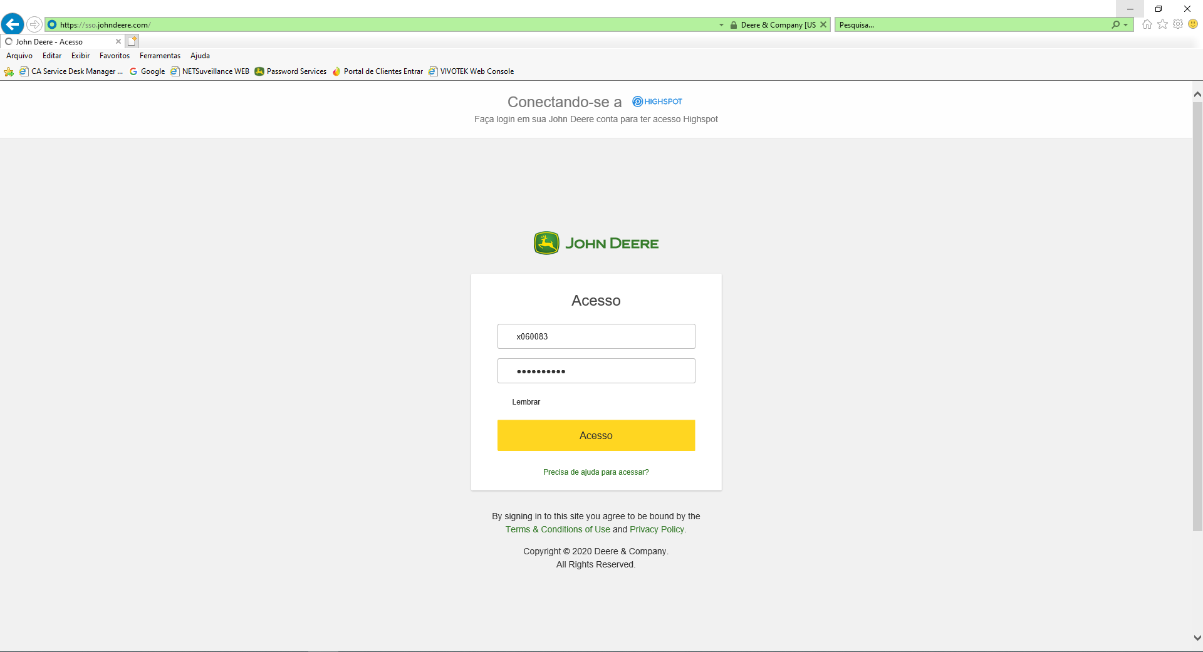Go back with the browser back arrow

click(13, 24)
